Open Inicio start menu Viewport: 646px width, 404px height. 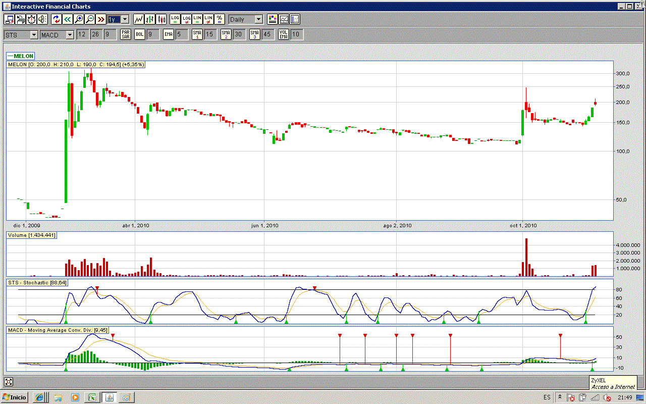pos(15,397)
